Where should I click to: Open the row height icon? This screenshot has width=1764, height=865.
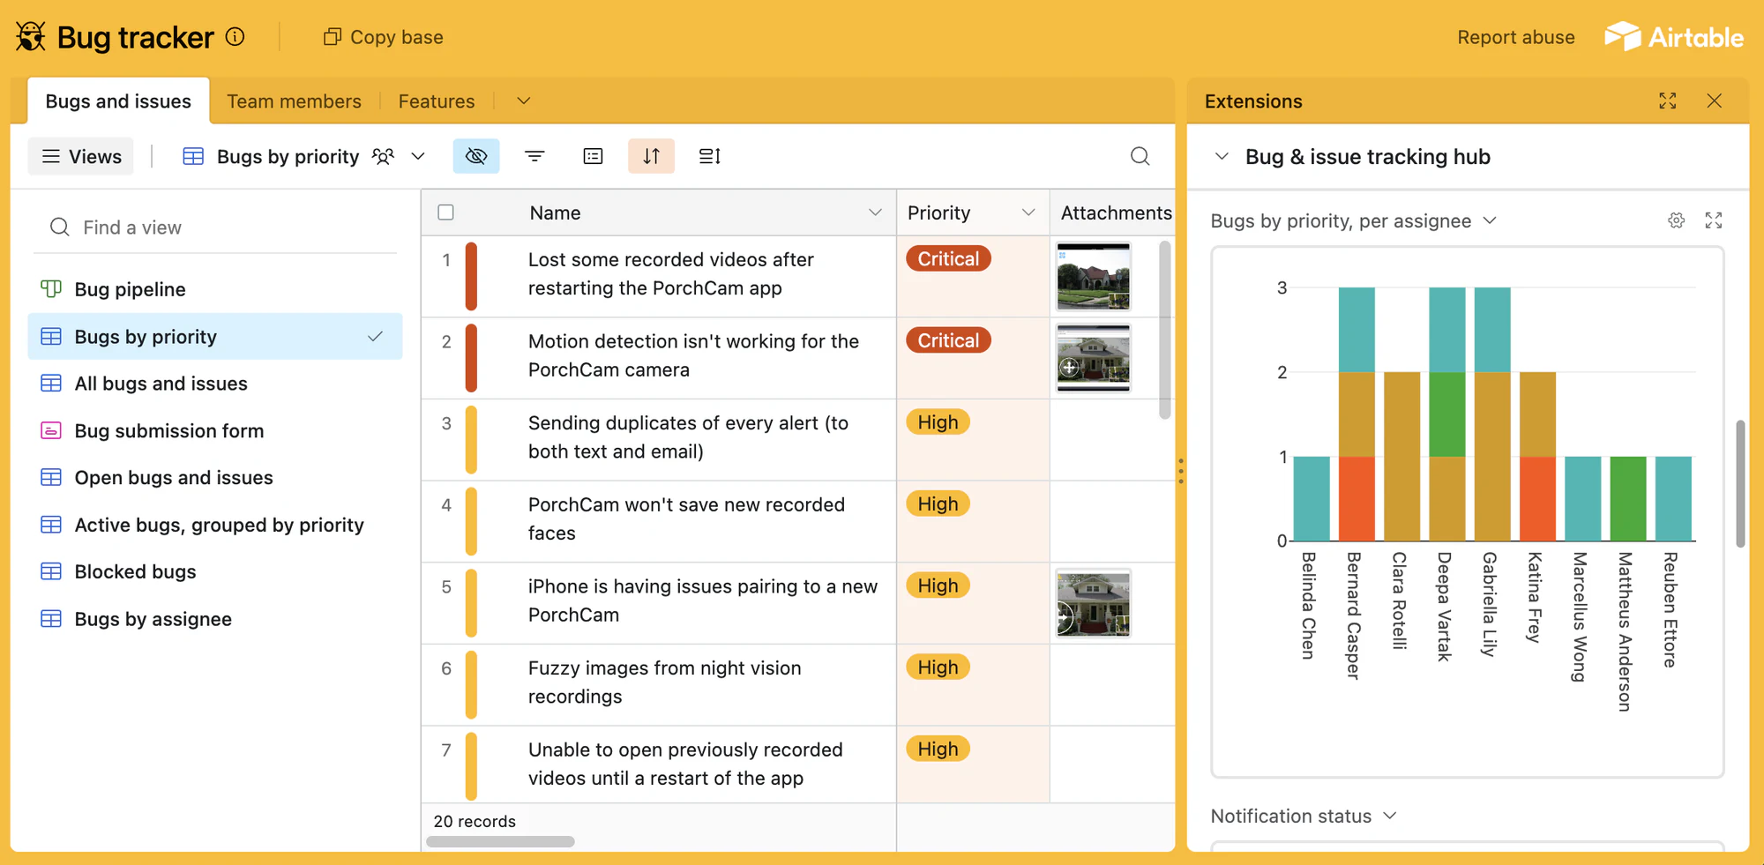click(710, 156)
